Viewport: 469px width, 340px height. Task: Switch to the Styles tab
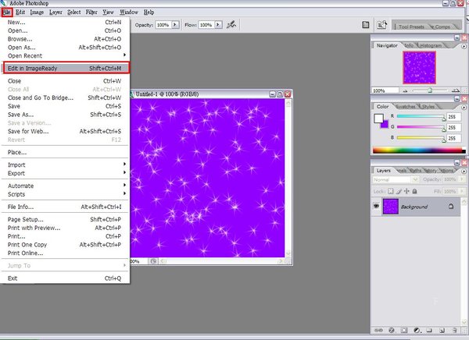[x=428, y=107]
